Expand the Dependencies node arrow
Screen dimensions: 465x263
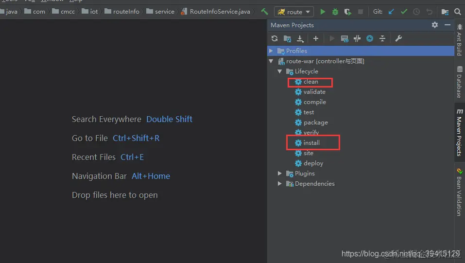[x=279, y=183]
